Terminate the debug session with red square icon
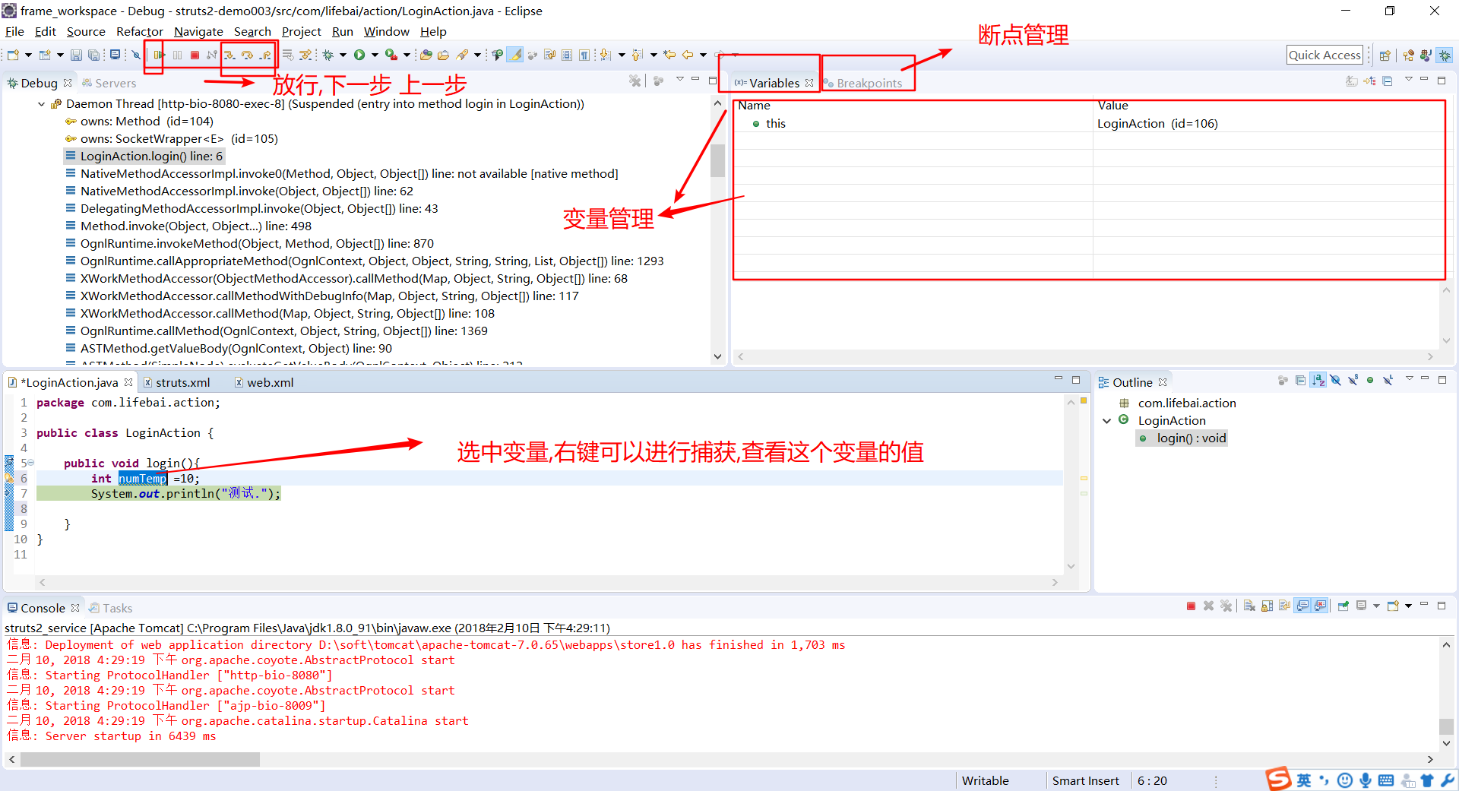The width and height of the screenshot is (1459, 791). (x=195, y=55)
